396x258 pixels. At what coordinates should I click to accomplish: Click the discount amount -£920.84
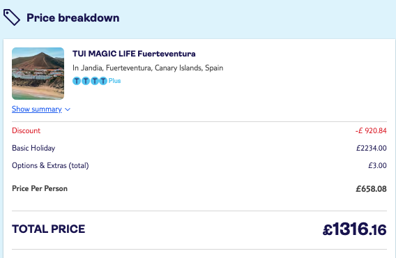(371, 130)
